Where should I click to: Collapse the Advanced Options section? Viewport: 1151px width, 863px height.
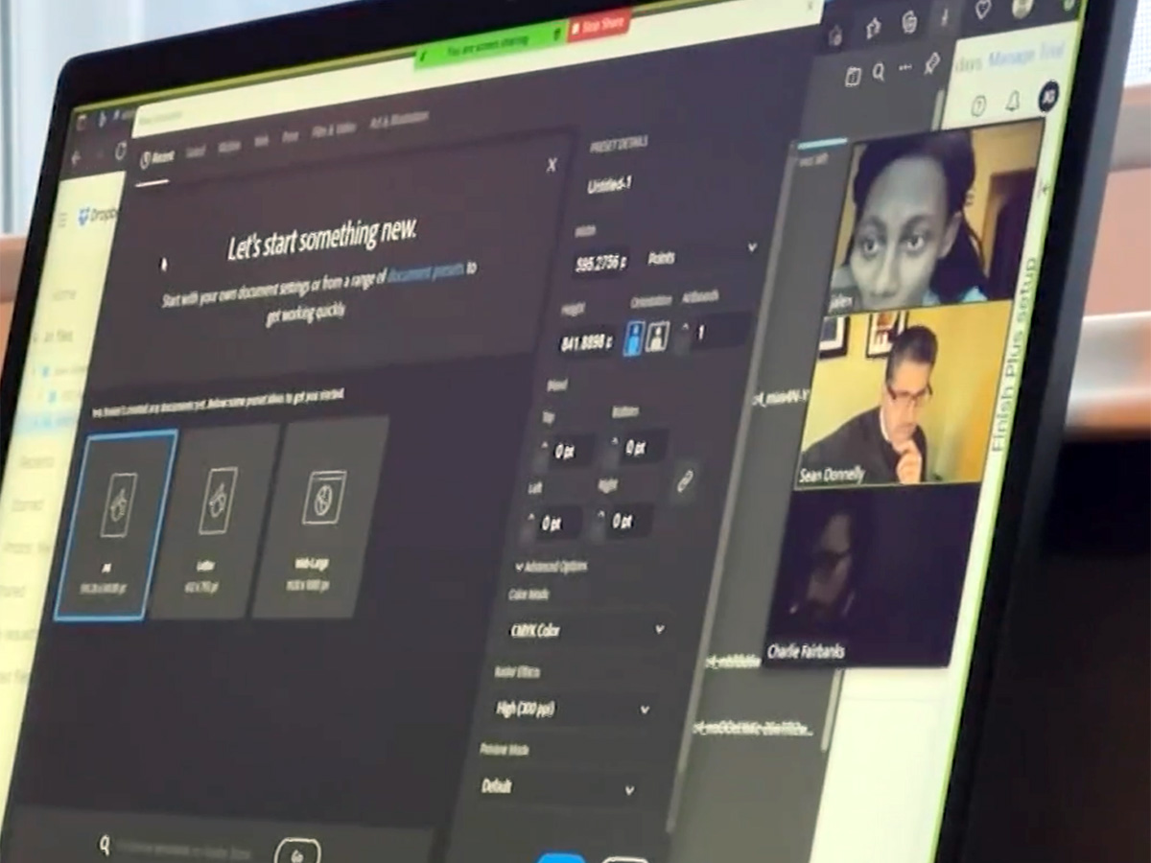(x=552, y=567)
